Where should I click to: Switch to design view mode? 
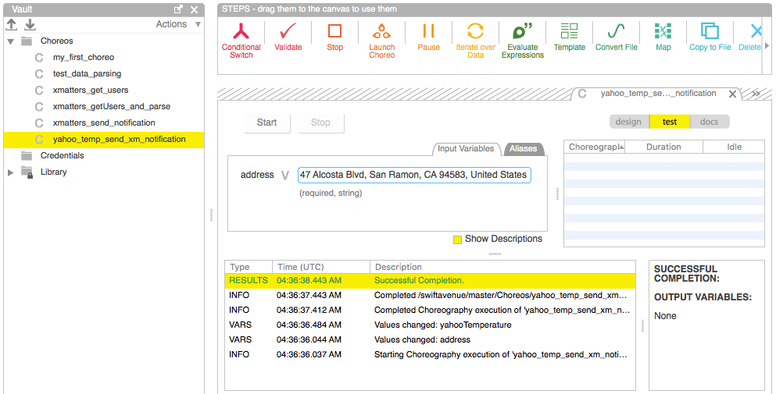(628, 122)
